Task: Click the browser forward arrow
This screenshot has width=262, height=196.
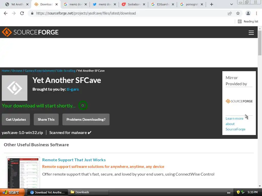Action: [x=14, y=13]
